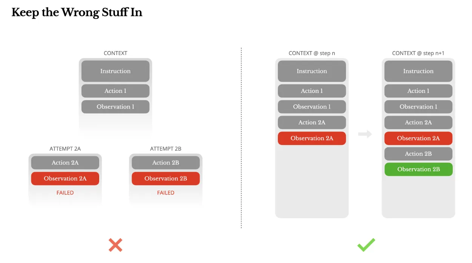
Task: Click the FAILED text under ATTEMPT 2B block
Action: point(166,193)
